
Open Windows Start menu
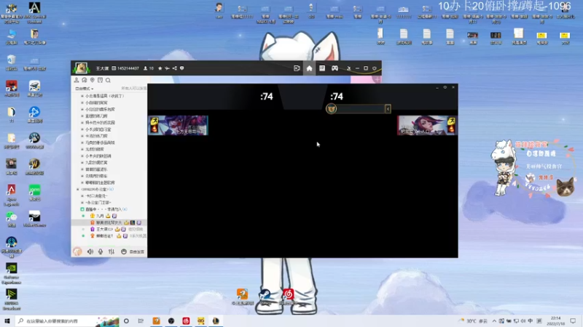(x=7, y=320)
